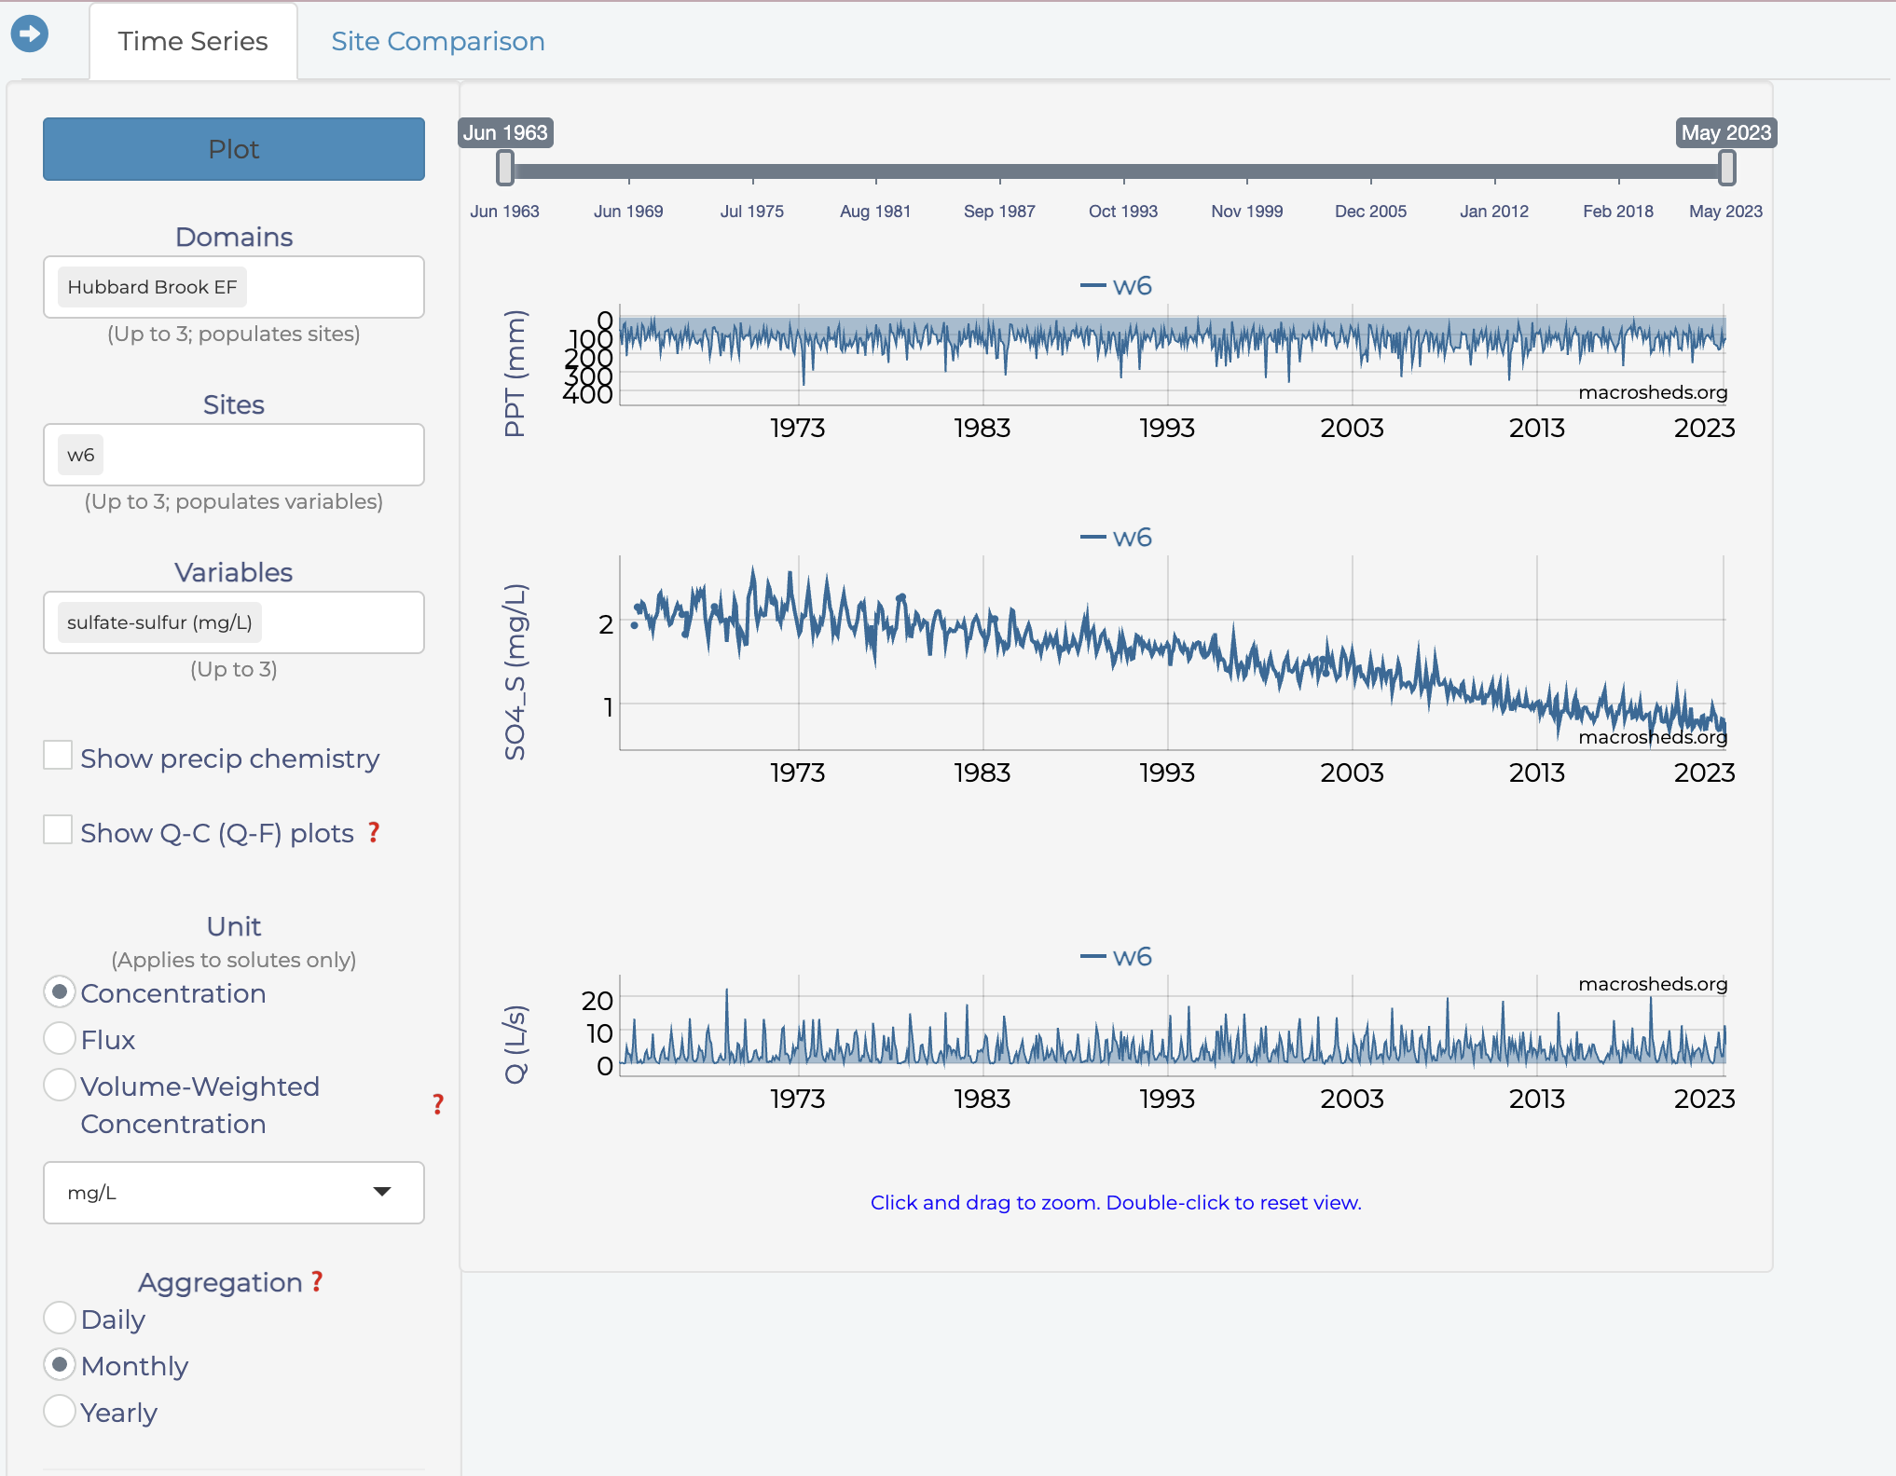1896x1476 pixels.
Task: Click the blue arrow sidebar toggle icon
Action: [31, 34]
